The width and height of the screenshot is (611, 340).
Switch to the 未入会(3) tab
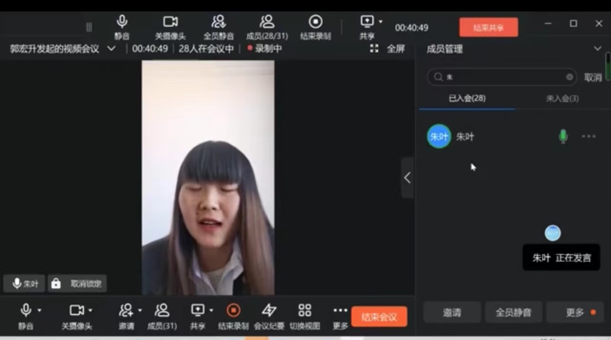pyautogui.click(x=562, y=99)
